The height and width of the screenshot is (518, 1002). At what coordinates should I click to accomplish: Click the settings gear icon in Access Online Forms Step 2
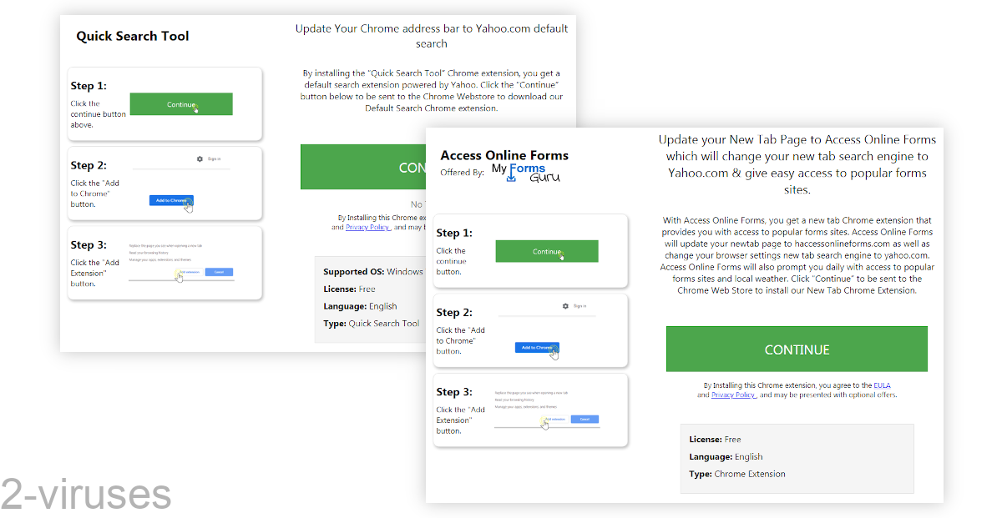[564, 305]
